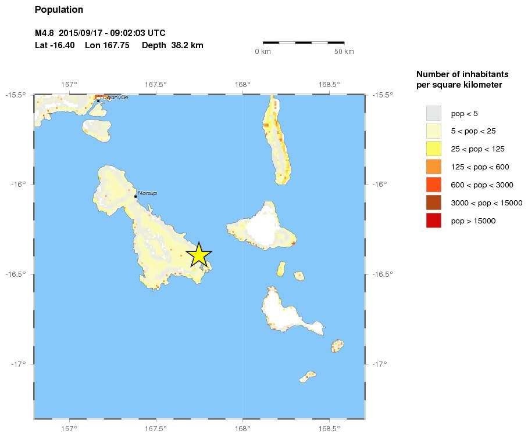Click the Norsup place label

(x=148, y=193)
